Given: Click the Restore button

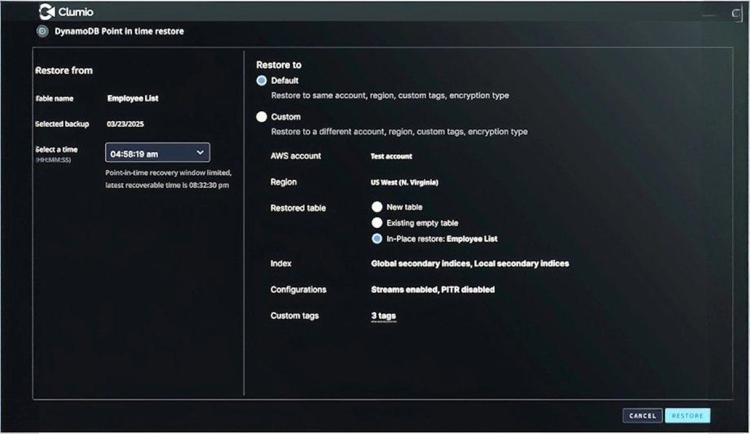Looking at the screenshot, I should point(687,416).
